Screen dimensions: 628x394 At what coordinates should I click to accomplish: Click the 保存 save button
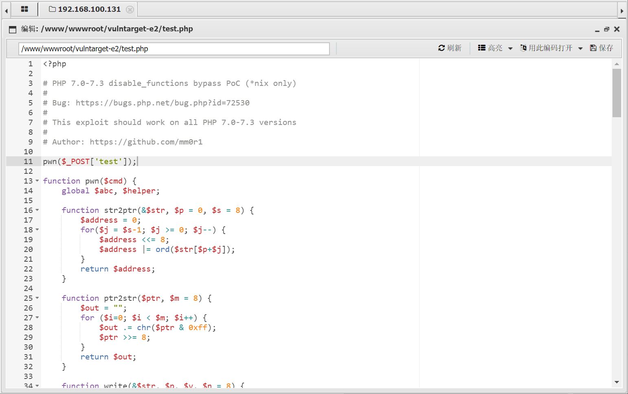(606, 48)
